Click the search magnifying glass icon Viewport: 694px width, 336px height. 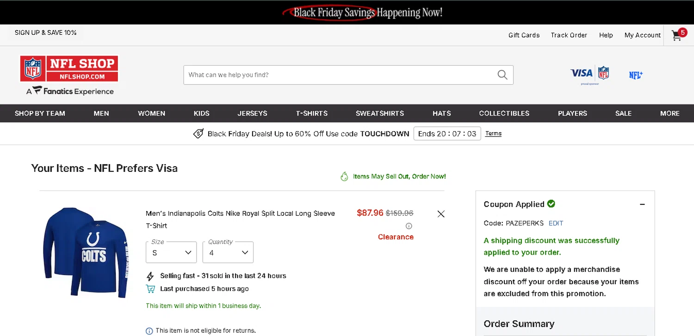click(502, 75)
